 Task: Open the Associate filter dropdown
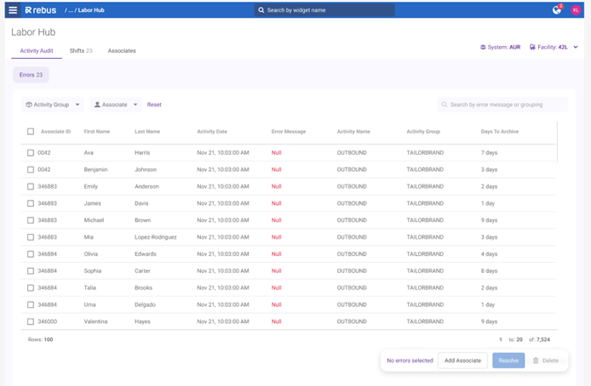click(x=116, y=105)
